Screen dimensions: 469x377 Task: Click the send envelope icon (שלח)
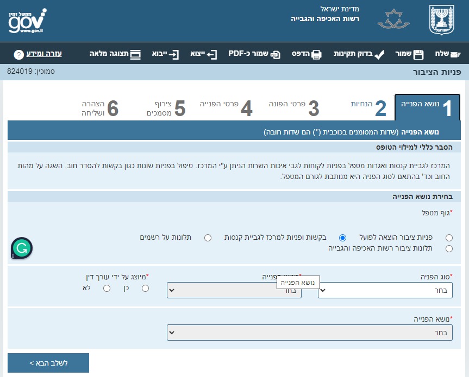pos(455,54)
